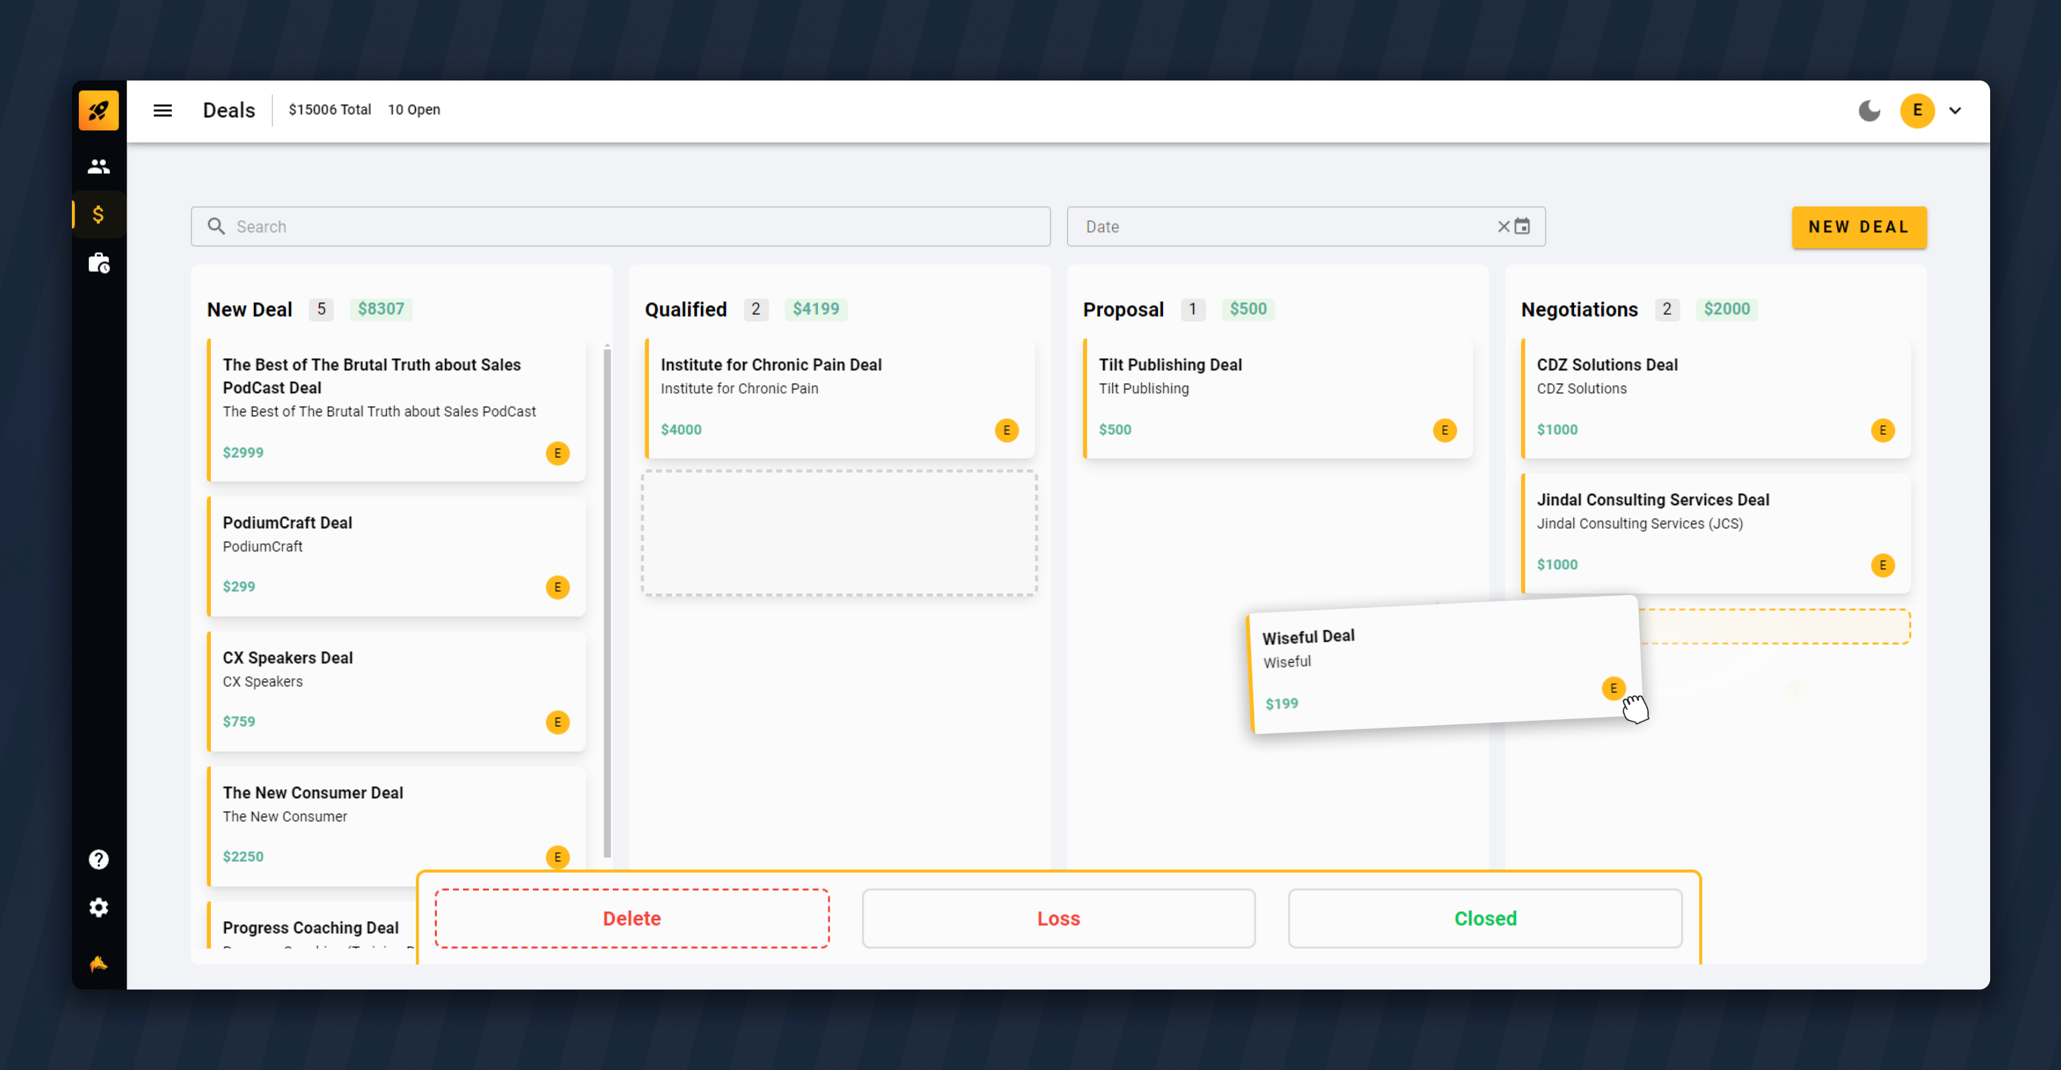Open the hamburger menu
Screen dimensions: 2061x1070
click(x=163, y=111)
